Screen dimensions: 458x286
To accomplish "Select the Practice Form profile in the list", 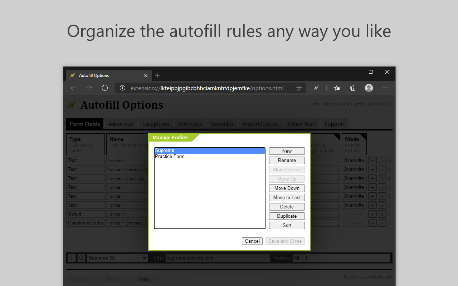I will tap(170, 156).
